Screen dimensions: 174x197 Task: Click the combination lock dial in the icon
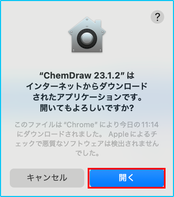click(87, 39)
